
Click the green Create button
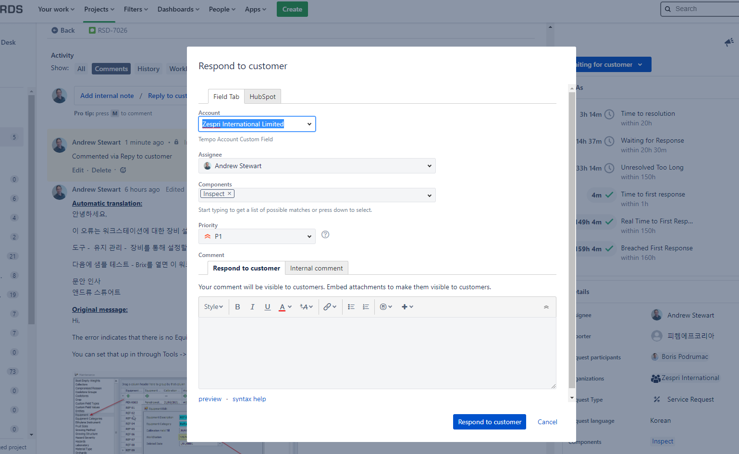(x=292, y=9)
